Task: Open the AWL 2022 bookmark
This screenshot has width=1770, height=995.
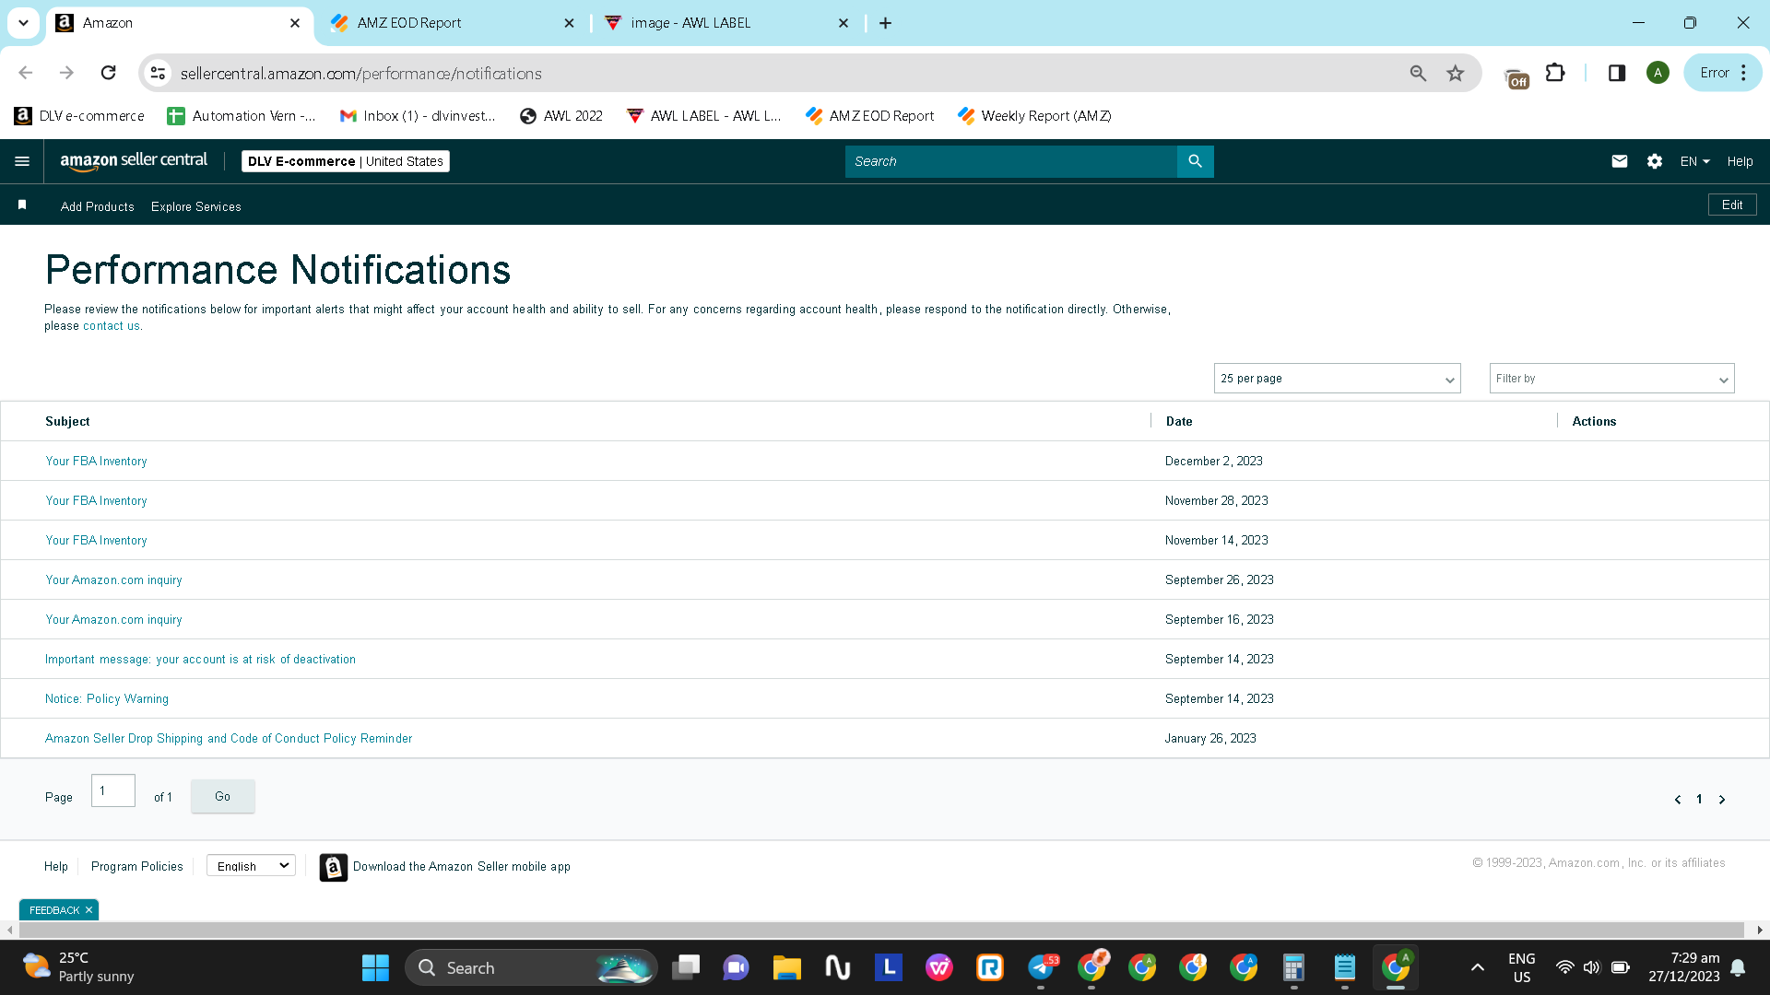Action: pyautogui.click(x=560, y=116)
